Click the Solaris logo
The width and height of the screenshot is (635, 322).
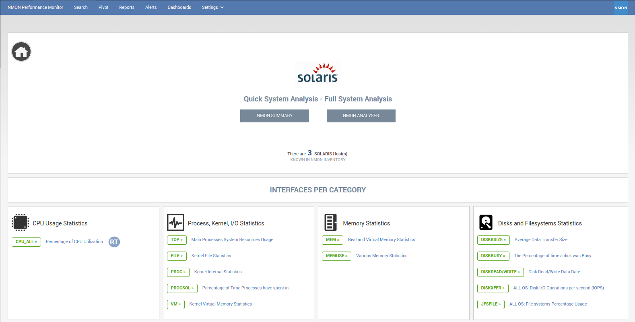click(318, 73)
